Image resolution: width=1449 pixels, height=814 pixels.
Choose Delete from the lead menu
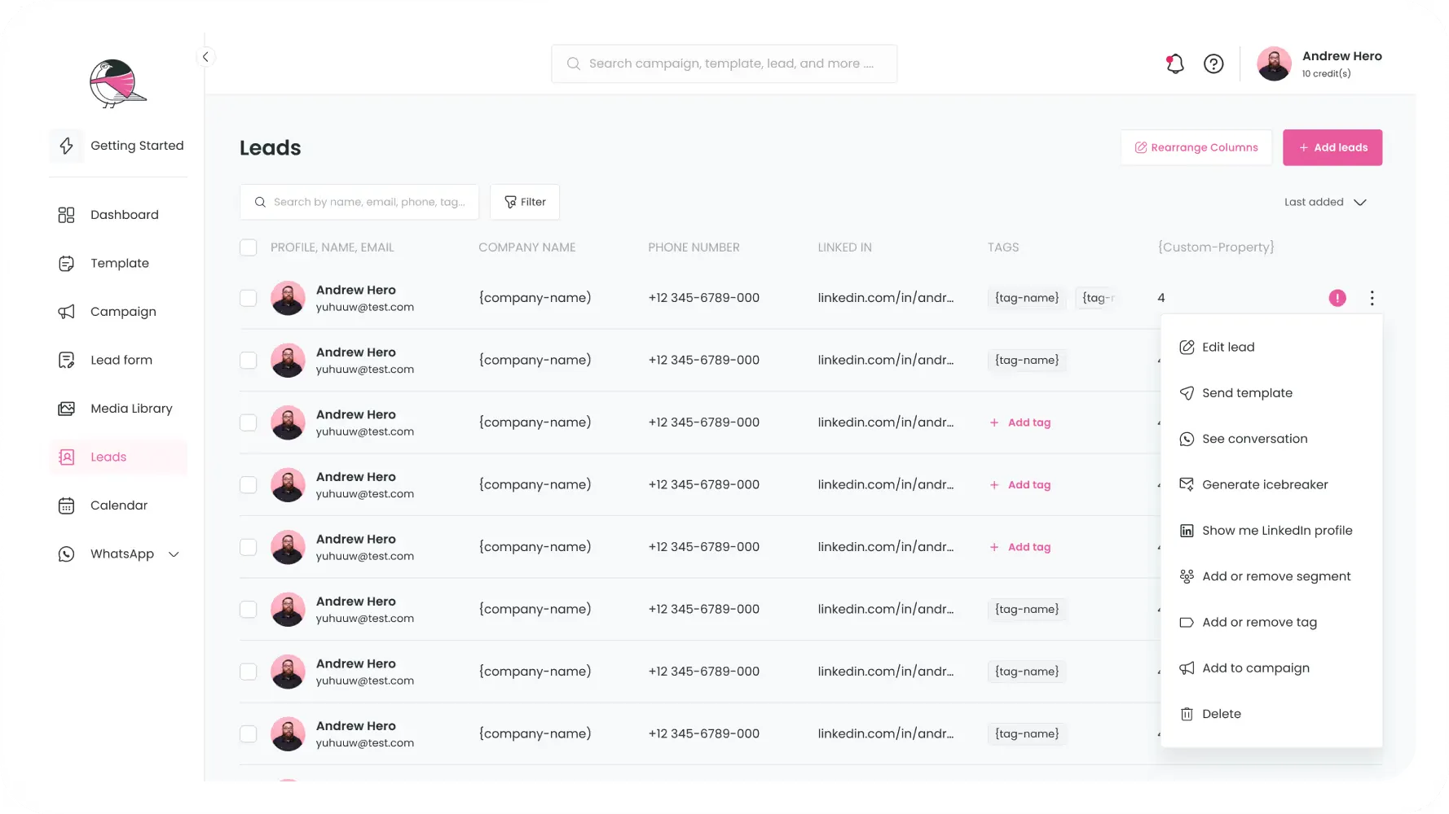tap(1271, 714)
